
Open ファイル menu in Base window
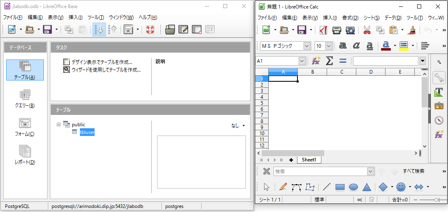point(13,17)
